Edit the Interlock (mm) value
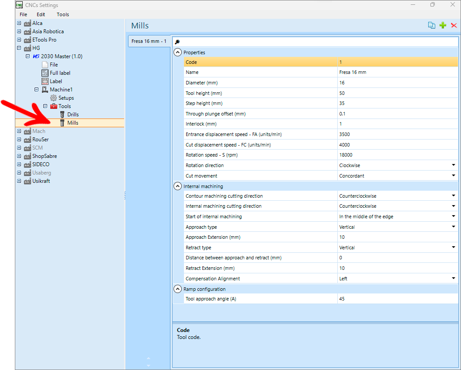The image size is (461, 370). 398,124
